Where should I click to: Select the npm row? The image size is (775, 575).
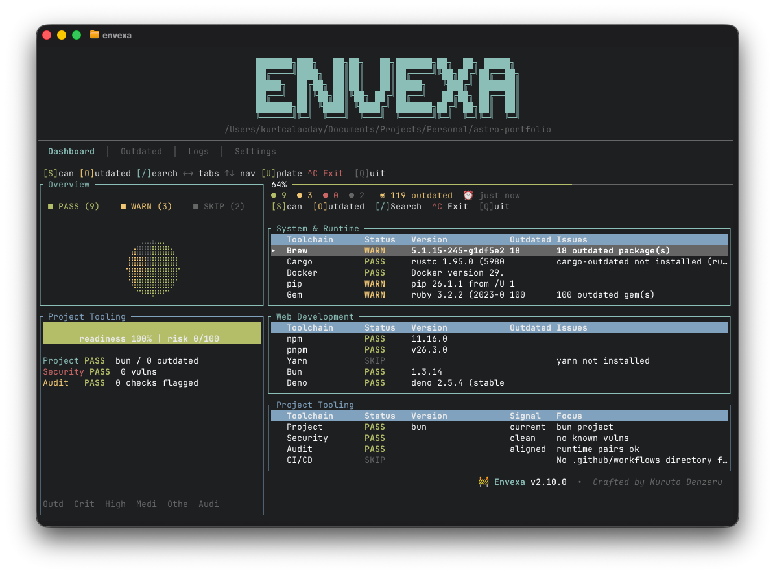tap(499, 339)
